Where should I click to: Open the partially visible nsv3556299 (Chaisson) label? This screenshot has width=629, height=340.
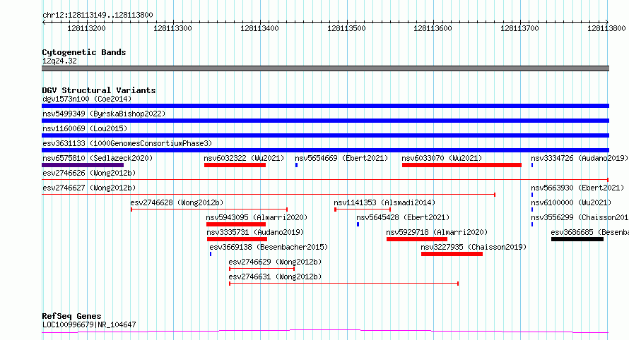click(580, 217)
